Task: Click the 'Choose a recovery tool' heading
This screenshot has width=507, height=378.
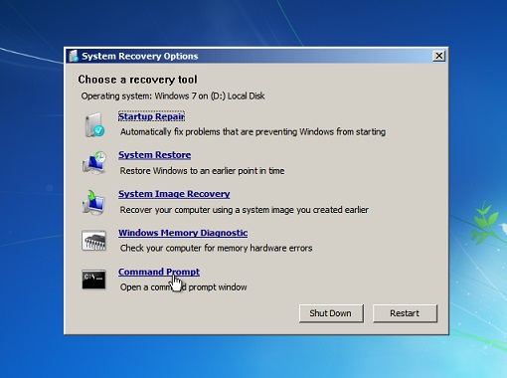Action: (x=137, y=80)
